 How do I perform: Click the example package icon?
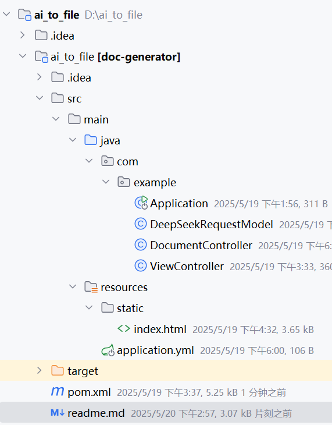click(124, 182)
